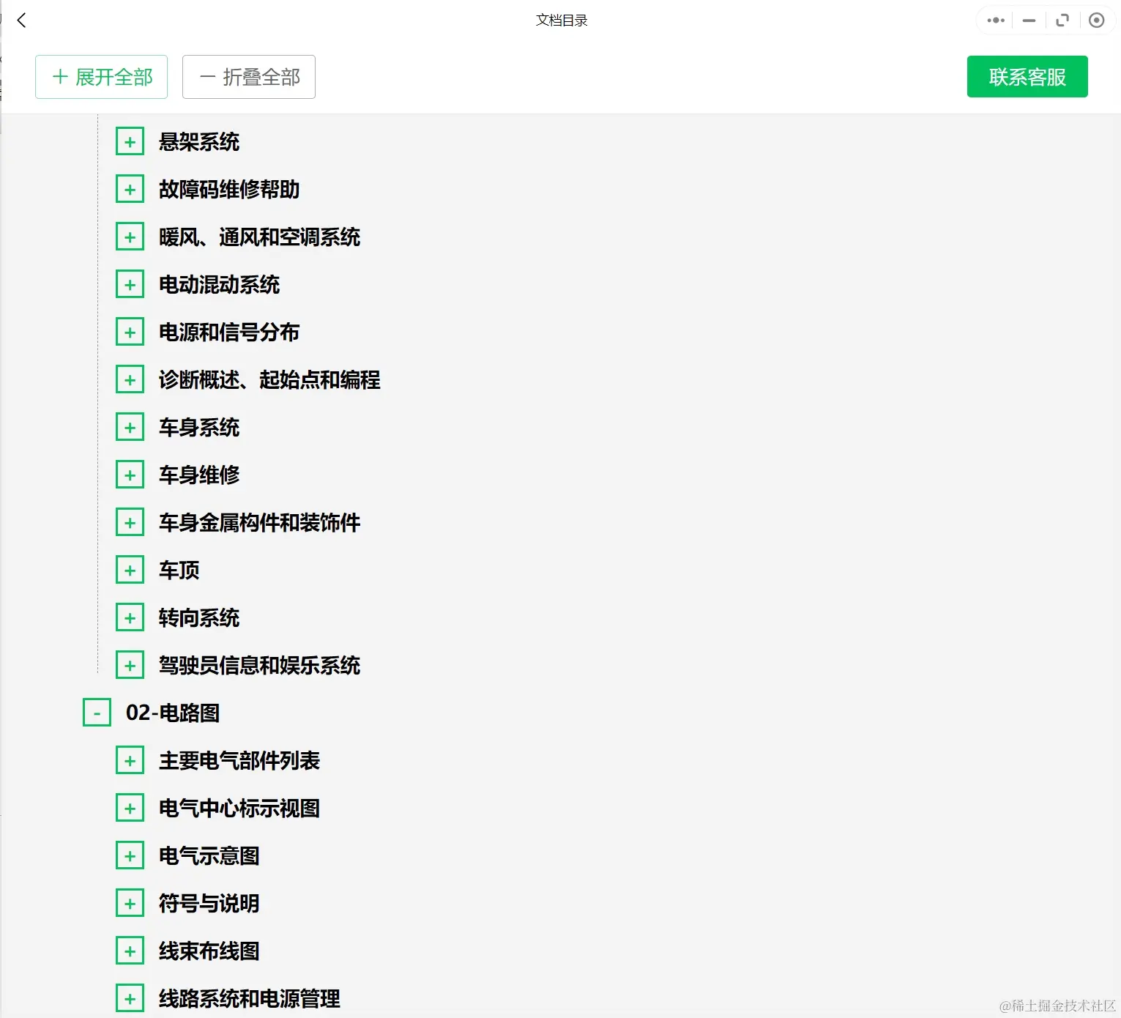
Task: Click the 展开全部 button
Action: click(x=101, y=76)
